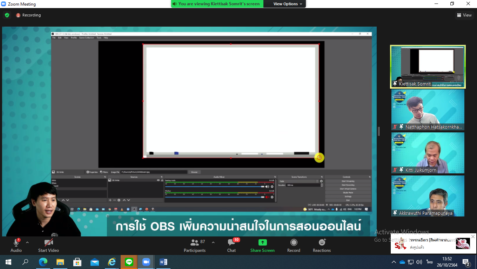This screenshot has height=269, width=477.
Task: Click Browse button beside Image File
Action: pyautogui.click(x=194, y=172)
